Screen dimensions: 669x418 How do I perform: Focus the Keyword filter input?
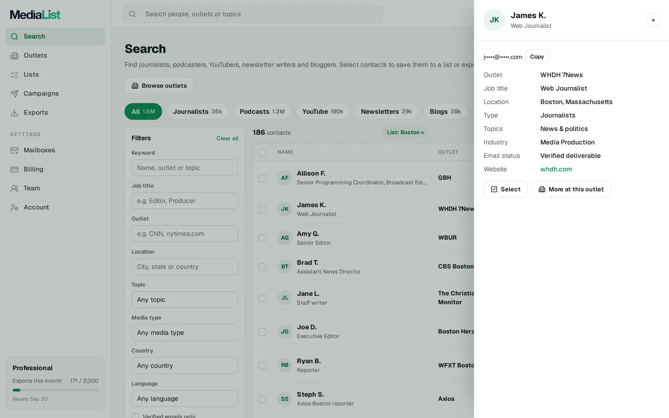tap(185, 168)
